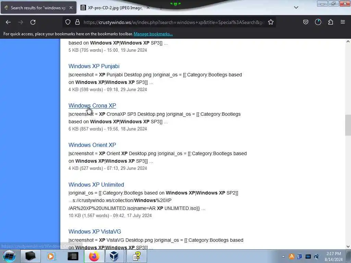Select text '10 KB (1,567 words) - 09:42, 17 July 2024'
This screenshot has width=351, height=263.
click(110, 216)
